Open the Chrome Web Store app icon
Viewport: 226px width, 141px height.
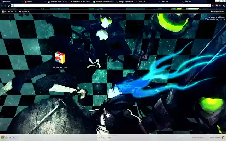(60, 58)
